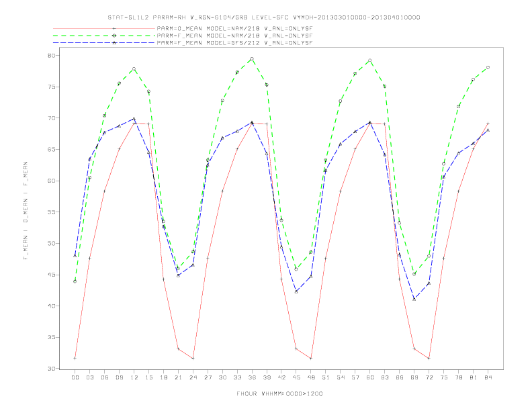Click the x-axis tick label 81
This screenshot has width=532, height=411.
[x=474, y=377]
